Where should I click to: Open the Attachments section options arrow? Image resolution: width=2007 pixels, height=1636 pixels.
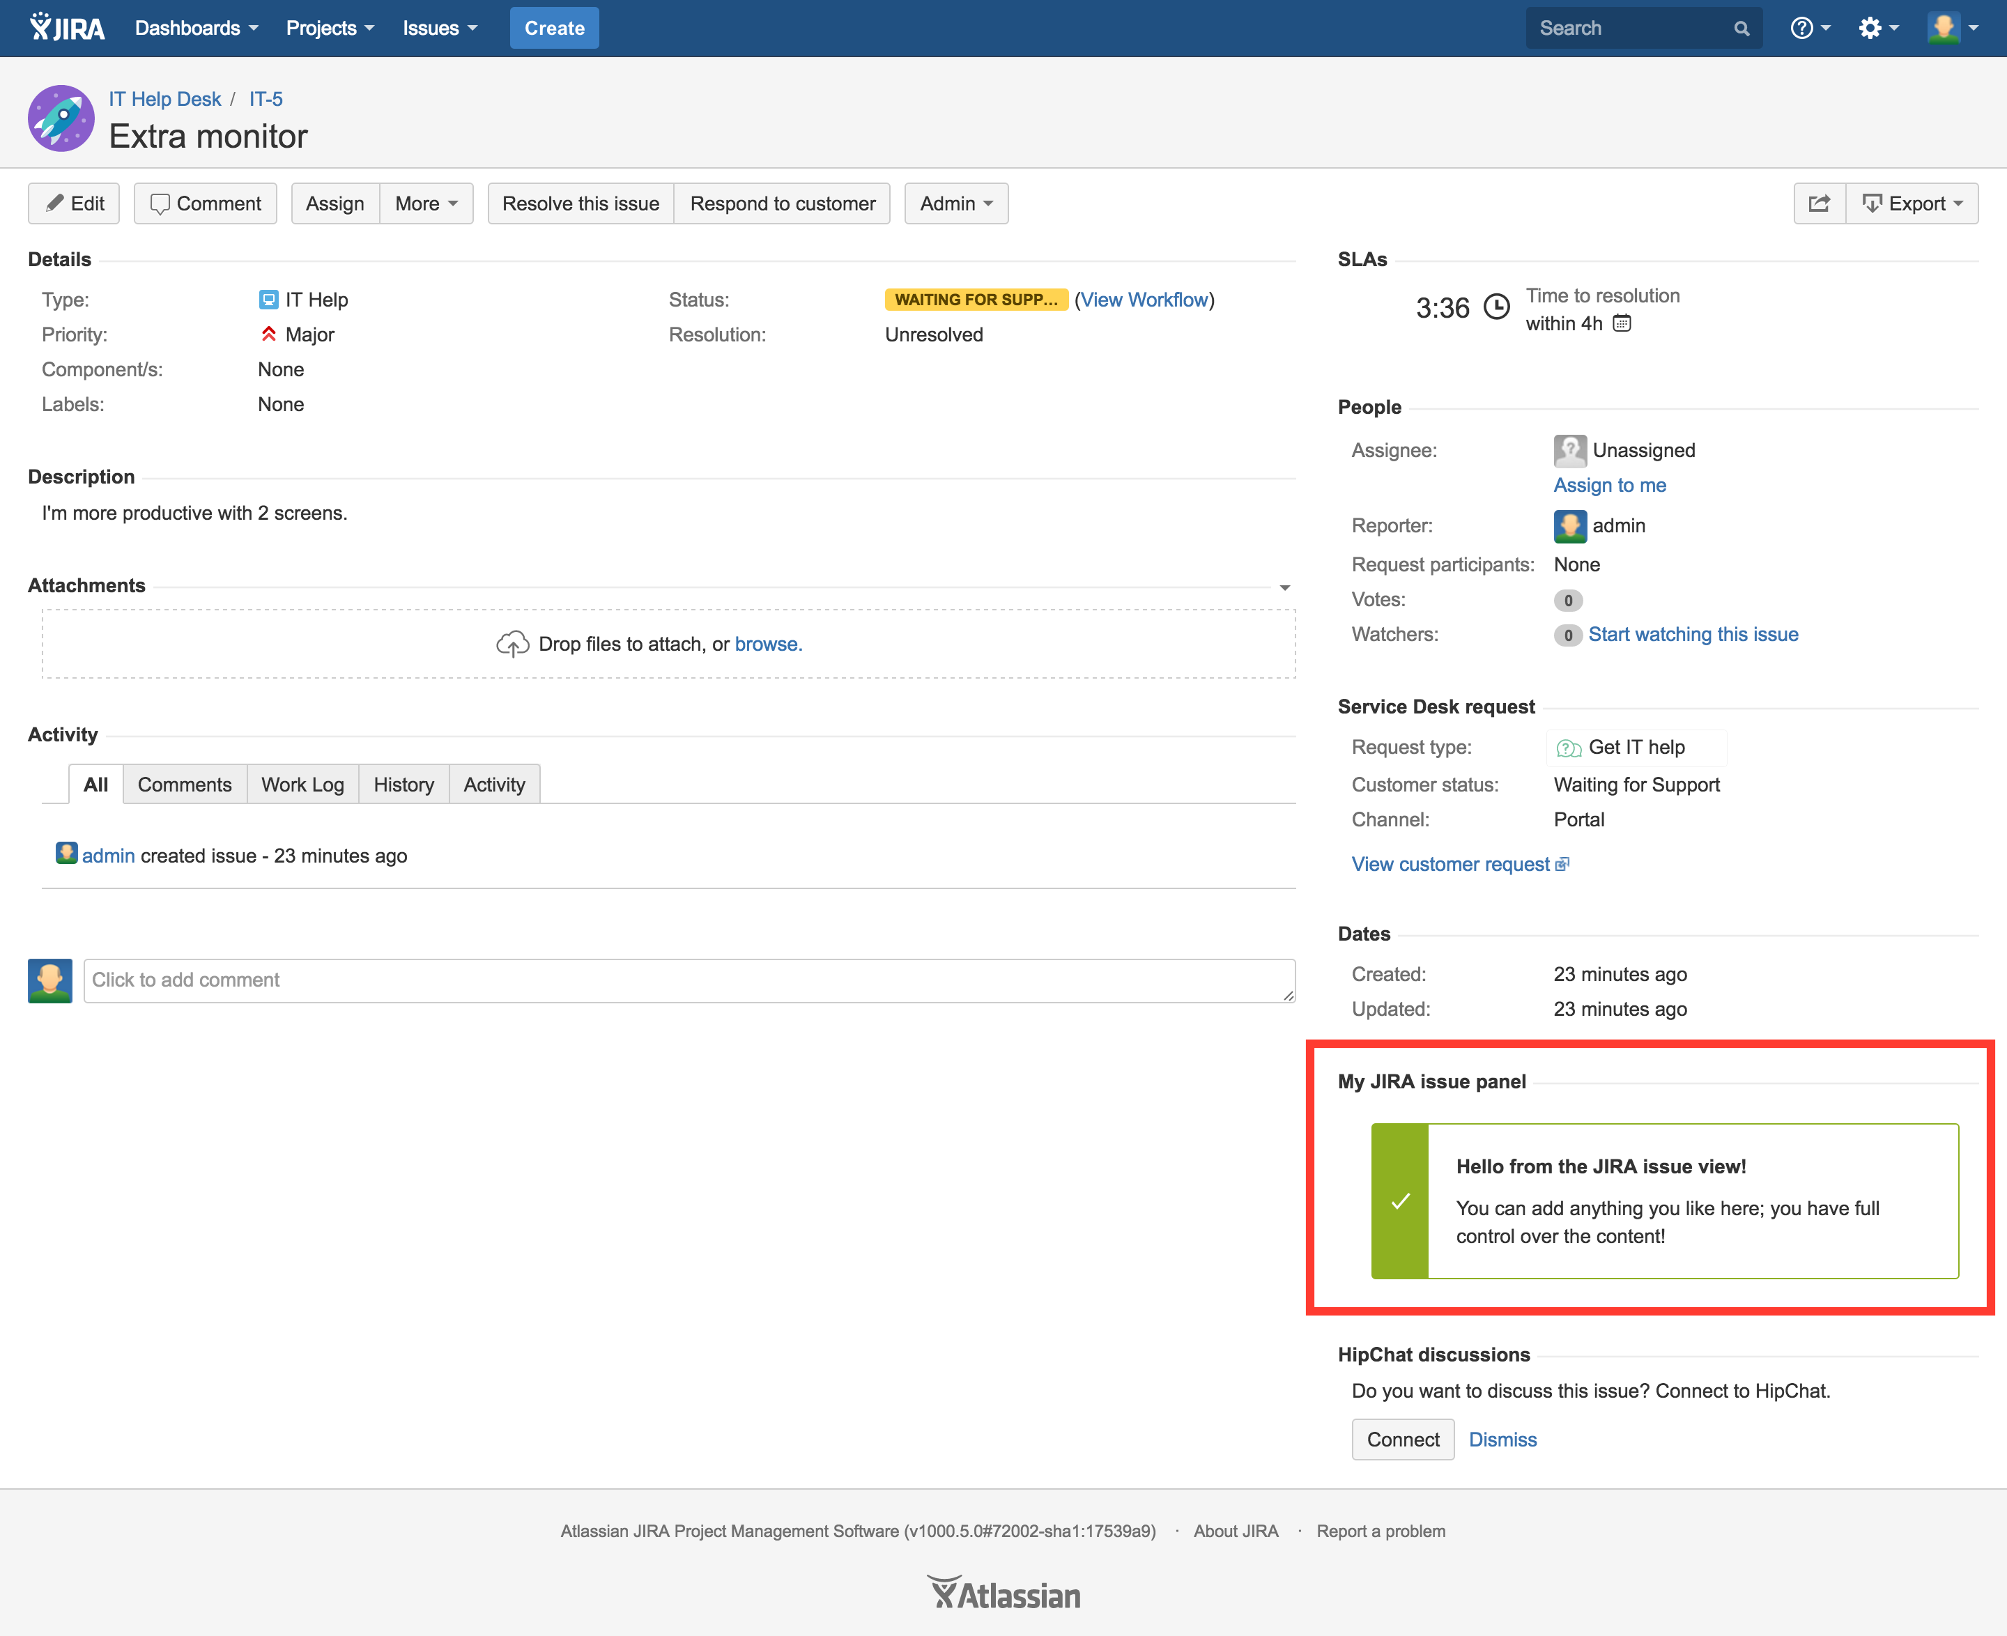click(x=1285, y=588)
